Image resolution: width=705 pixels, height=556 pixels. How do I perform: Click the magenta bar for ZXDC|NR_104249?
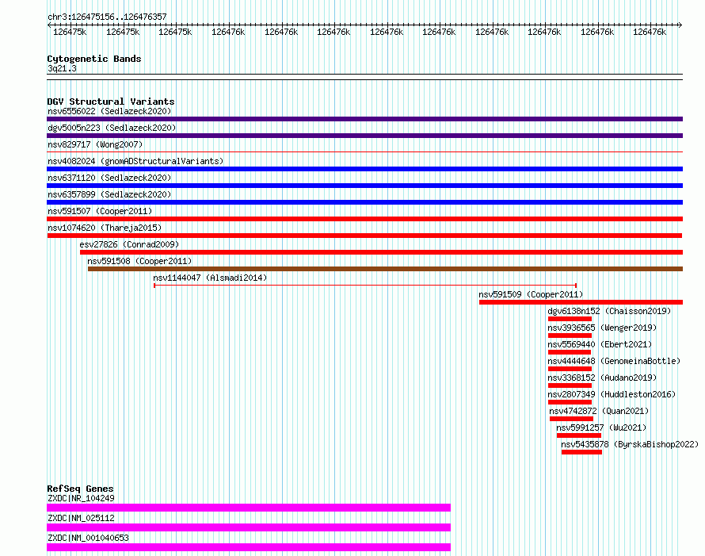(249, 508)
